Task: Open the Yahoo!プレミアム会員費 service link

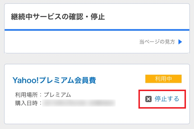Action: (x=54, y=80)
